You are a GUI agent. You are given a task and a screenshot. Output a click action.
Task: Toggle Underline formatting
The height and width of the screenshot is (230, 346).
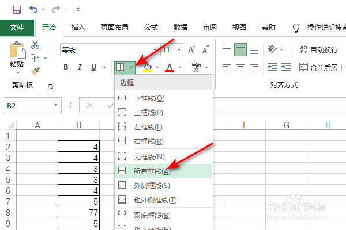pyautogui.click(x=93, y=67)
